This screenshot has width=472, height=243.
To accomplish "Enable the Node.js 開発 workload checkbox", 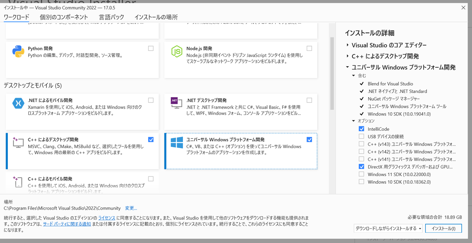I will [x=309, y=48].
